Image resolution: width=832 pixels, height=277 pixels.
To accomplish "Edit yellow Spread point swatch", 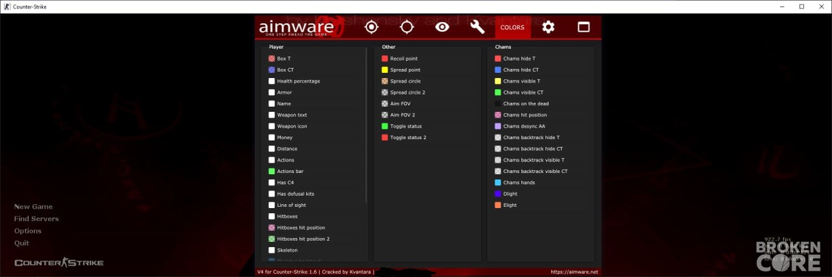I will point(385,70).
